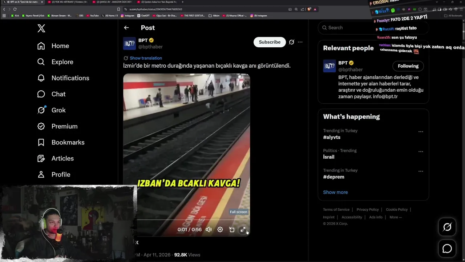Open Profile in the sidebar
Image resolution: width=465 pixels, height=262 pixels.
click(x=54, y=174)
